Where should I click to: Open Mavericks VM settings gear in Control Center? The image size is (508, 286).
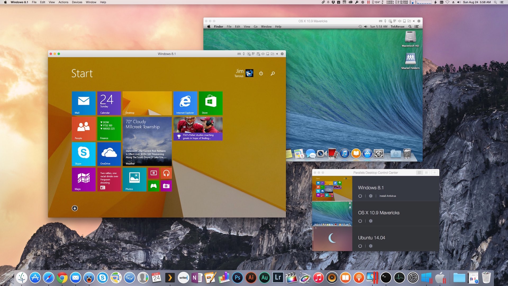[x=371, y=221]
